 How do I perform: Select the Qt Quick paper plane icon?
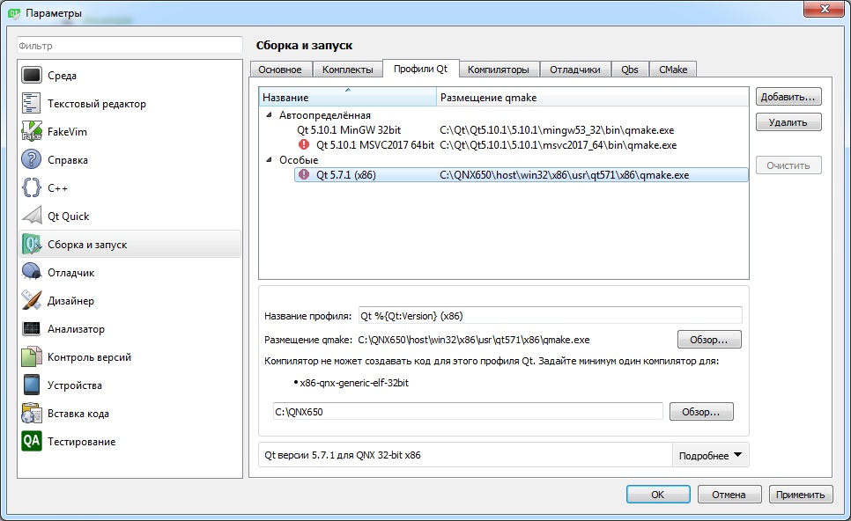click(x=32, y=216)
